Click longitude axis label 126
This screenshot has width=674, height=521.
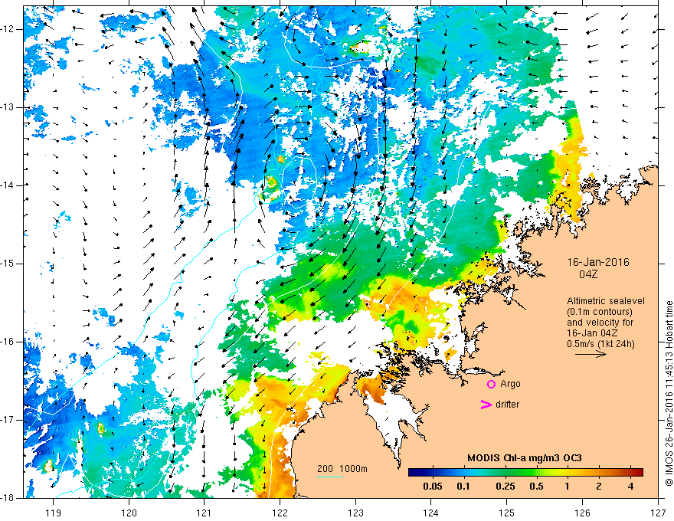point(582,513)
